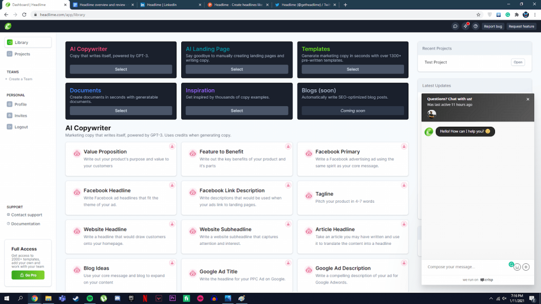Click the Invites sidebar icon

point(10,116)
